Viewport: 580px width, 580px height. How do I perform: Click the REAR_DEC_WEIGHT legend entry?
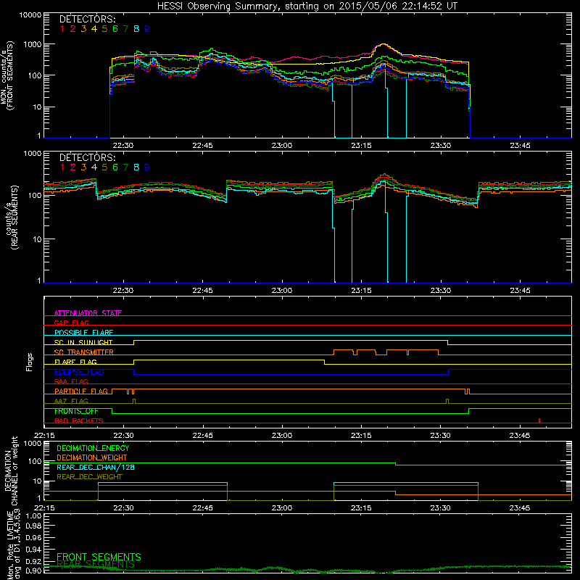[89, 477]
